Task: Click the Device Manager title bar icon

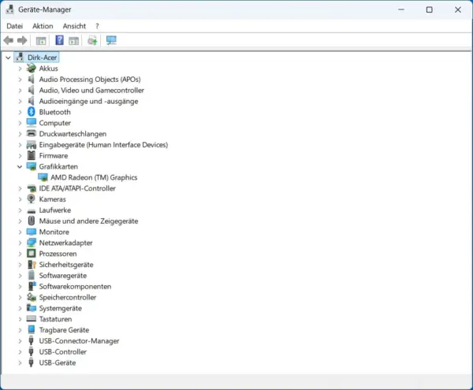Action: (9, 9)
